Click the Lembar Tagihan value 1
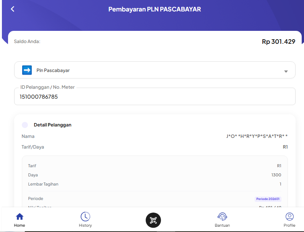 tap(280, 184)
